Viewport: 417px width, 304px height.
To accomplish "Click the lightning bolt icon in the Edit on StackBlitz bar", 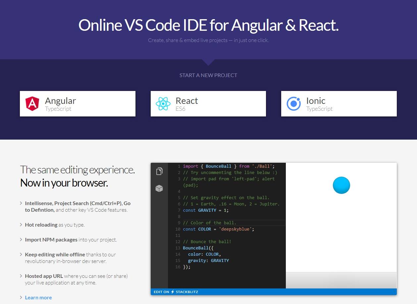I will pyautogui.click(x=173, y=292).
